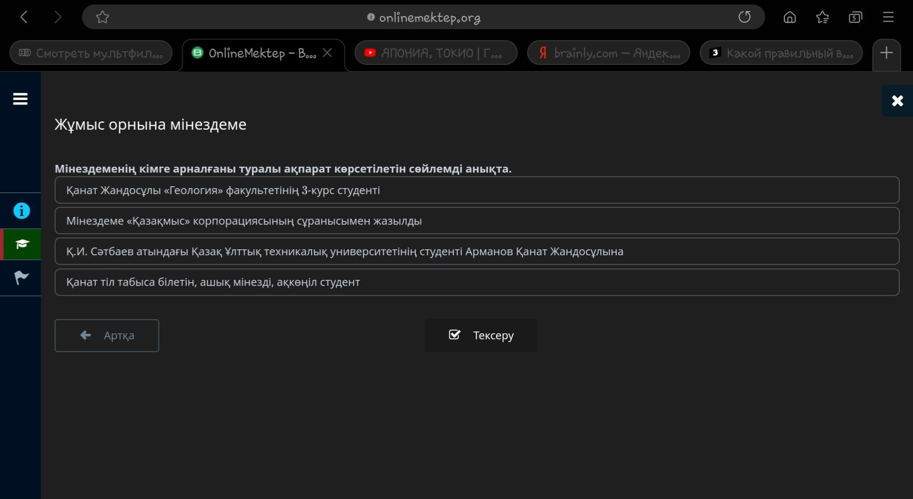This screenshot has height=499, width=913.
Task: Open the favorites list star icon
Action: click(x=822, y=17)
